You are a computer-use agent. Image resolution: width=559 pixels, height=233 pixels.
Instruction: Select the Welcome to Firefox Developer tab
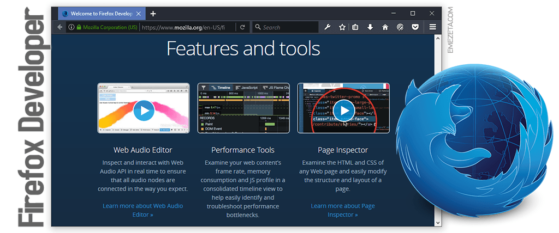(x=101, y=14)
